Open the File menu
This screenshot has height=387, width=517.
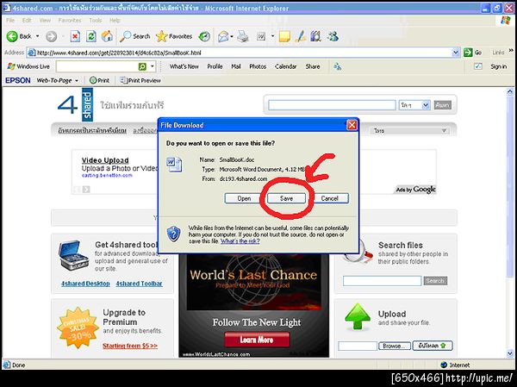point(10,21)
